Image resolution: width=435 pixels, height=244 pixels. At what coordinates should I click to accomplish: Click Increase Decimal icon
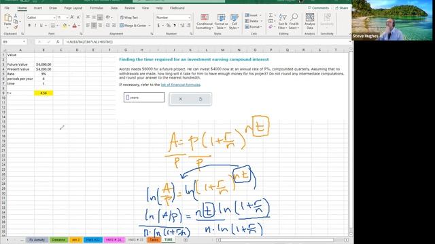[182, 26]
